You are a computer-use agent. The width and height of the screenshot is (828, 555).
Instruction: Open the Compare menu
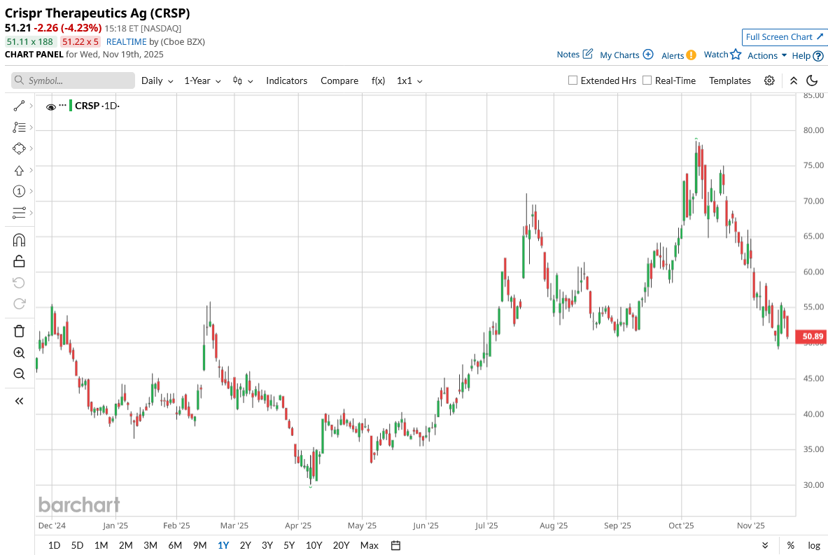coord(339,80)
